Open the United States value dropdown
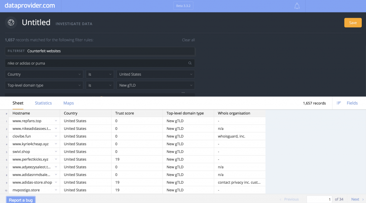 coord(156,74)
